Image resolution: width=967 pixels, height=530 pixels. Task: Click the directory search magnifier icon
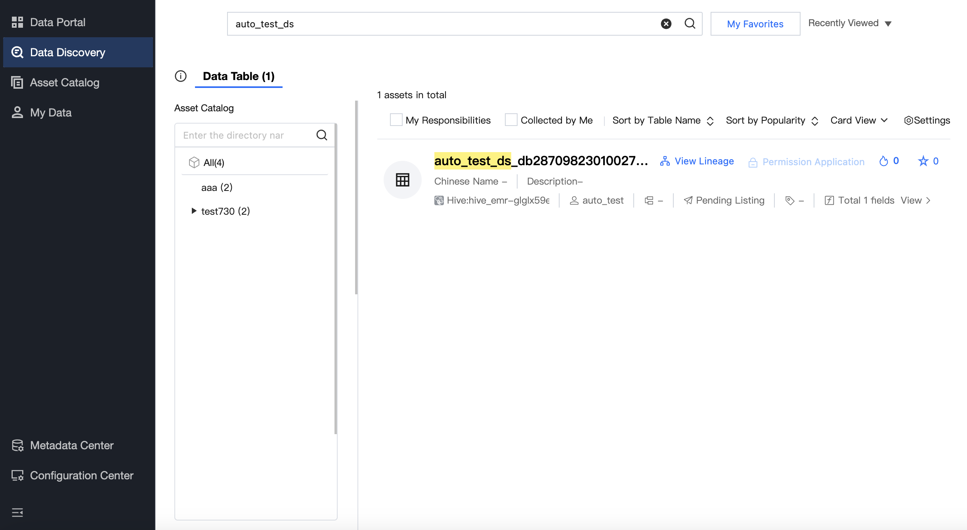pos(322,135)
